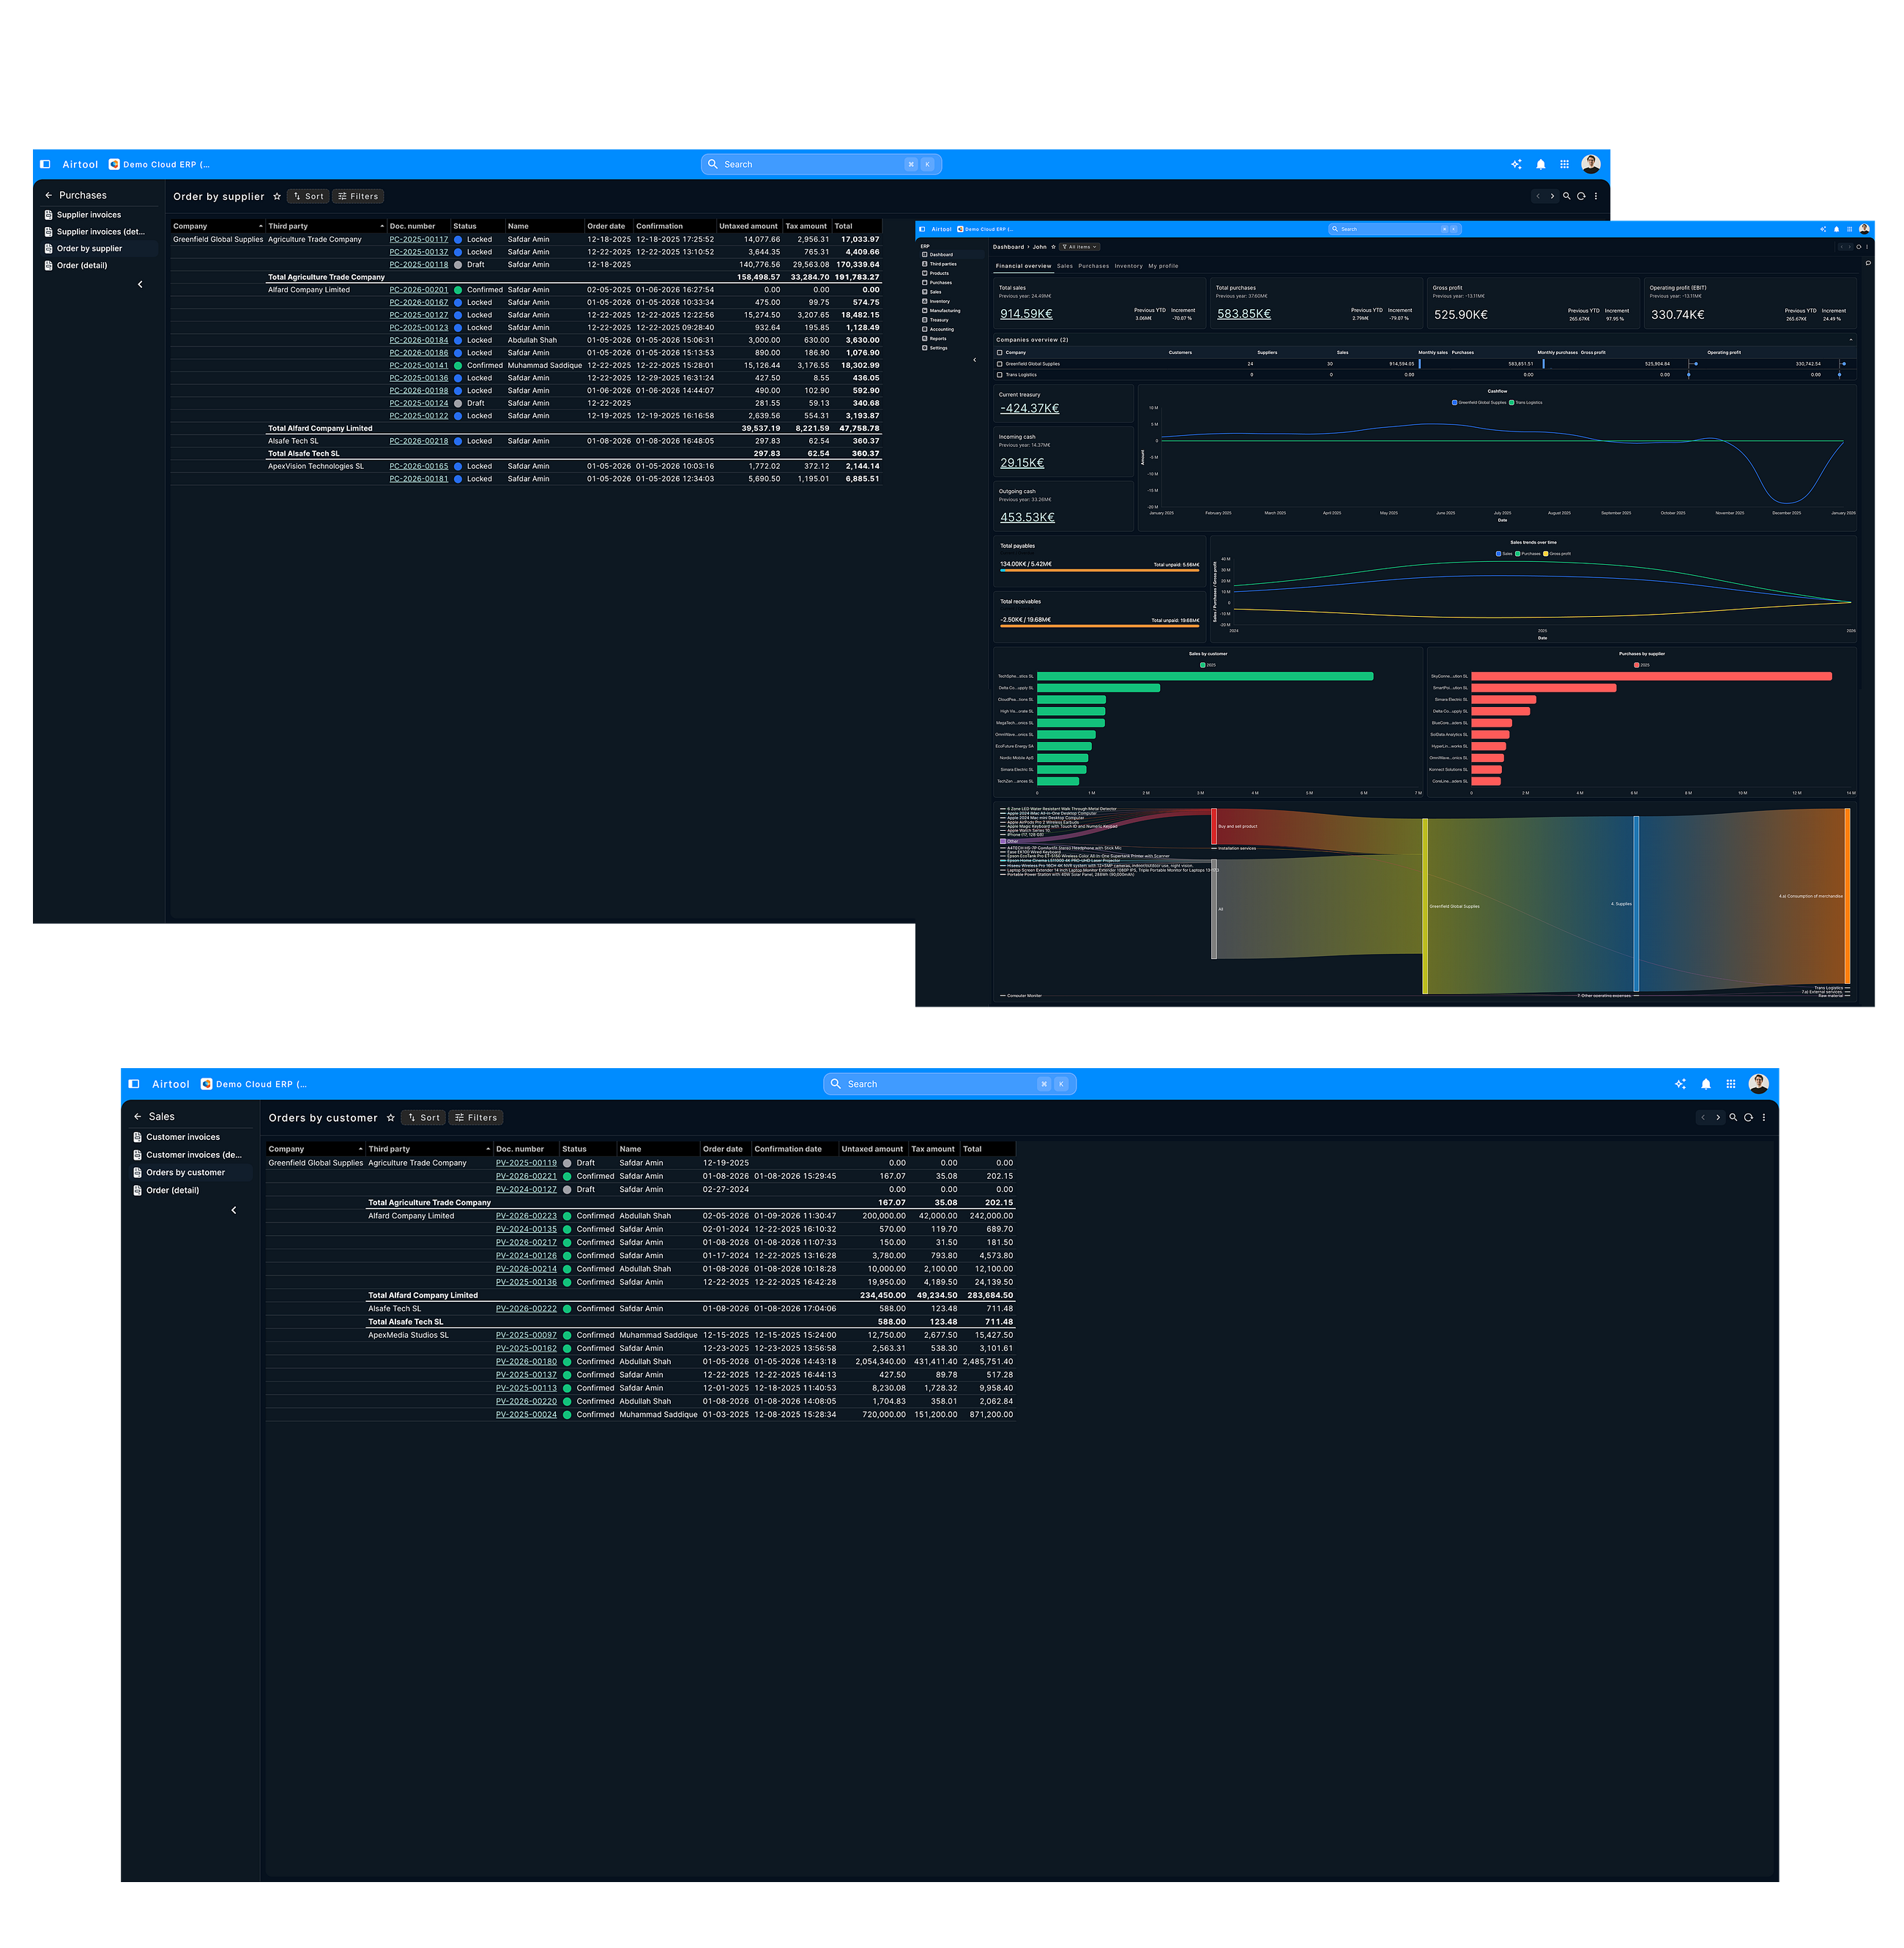Go back using the arrow beside Sales
The height and width of the screenshot is (1948, 1904).
click(x=137, y=1116)
